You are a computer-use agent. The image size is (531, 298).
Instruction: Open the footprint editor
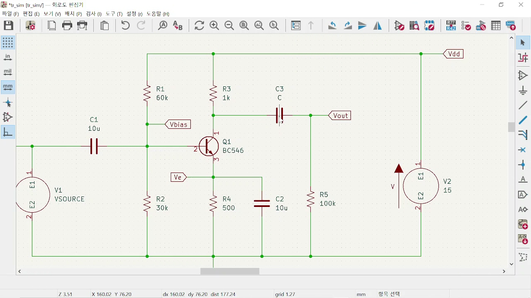tap(429, 26)
